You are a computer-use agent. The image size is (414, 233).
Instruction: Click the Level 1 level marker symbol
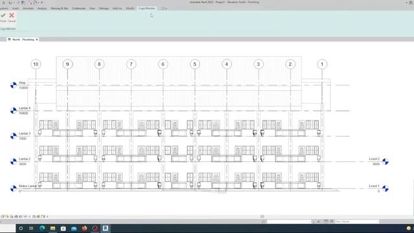click(x=386, y=188)
